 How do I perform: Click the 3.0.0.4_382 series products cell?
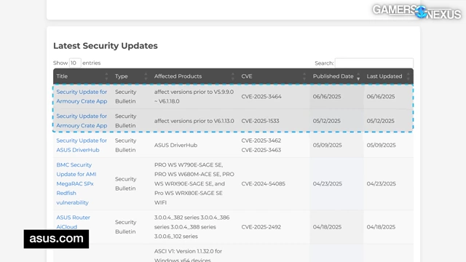point(191,227)
